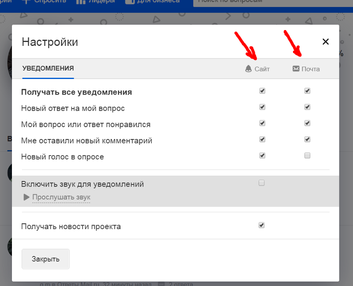The image size is (353, 286).
Task: Click the plus icon beside Спросить
Action: (x=26, y=1)
